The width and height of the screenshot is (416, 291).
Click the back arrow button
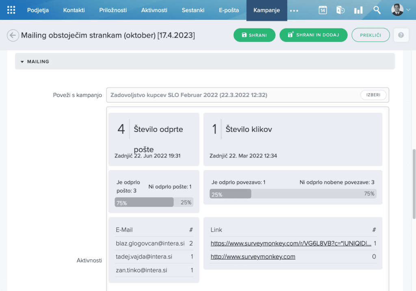pos(13,35)
